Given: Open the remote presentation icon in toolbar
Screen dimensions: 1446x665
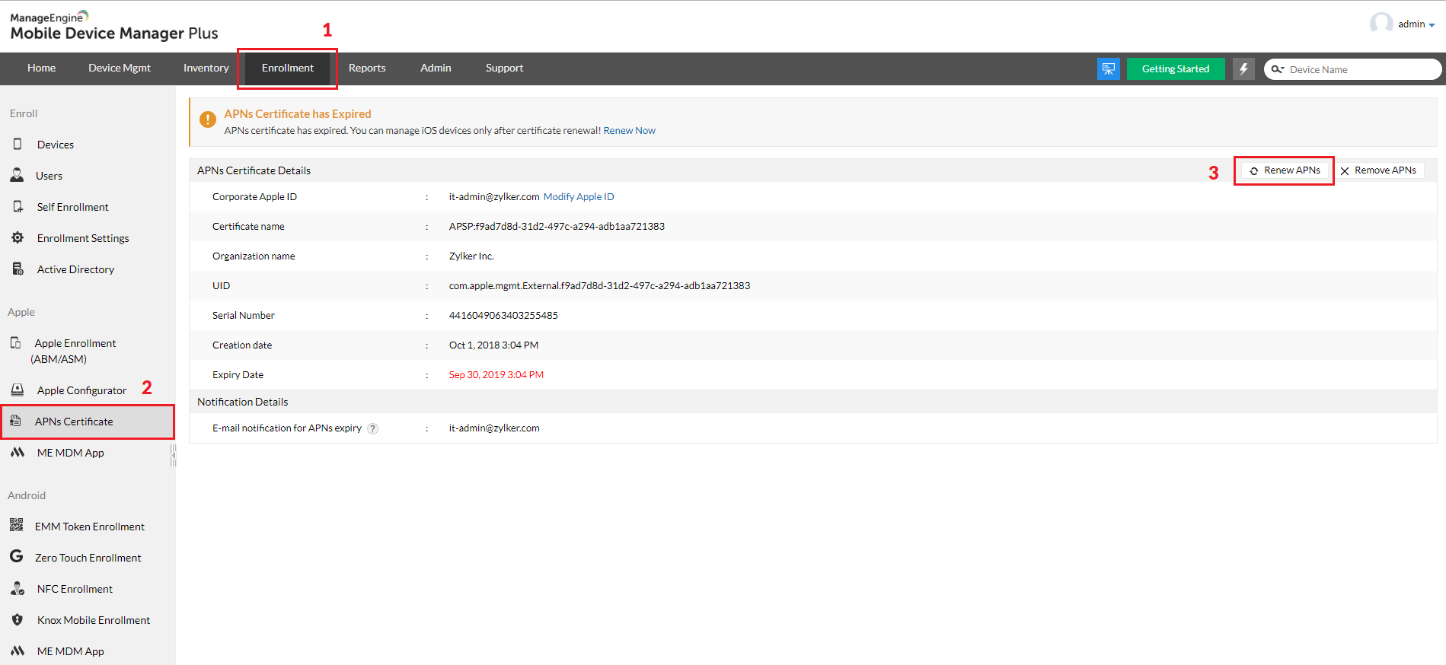Looking at the screenshot, I should click(x=1108, y=68).
